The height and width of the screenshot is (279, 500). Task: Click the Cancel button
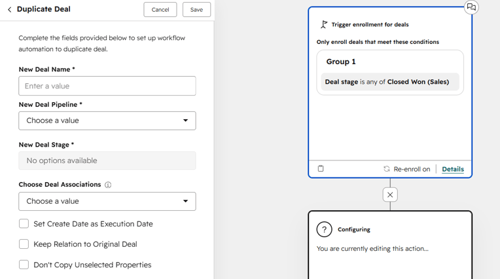pos(160,10)
